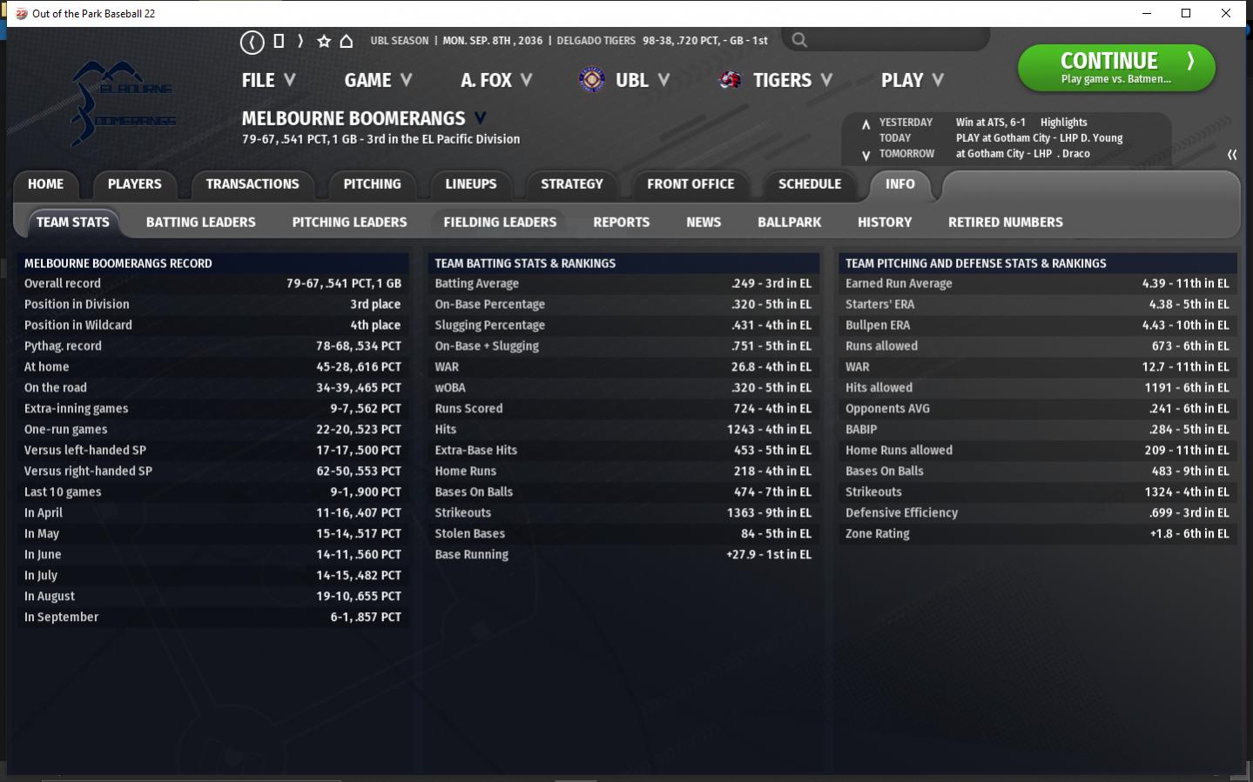Viewport: 1253px width, 782px height.
Task: Open the FRONT OFFICE tab
Action: (x=690, y=184)
